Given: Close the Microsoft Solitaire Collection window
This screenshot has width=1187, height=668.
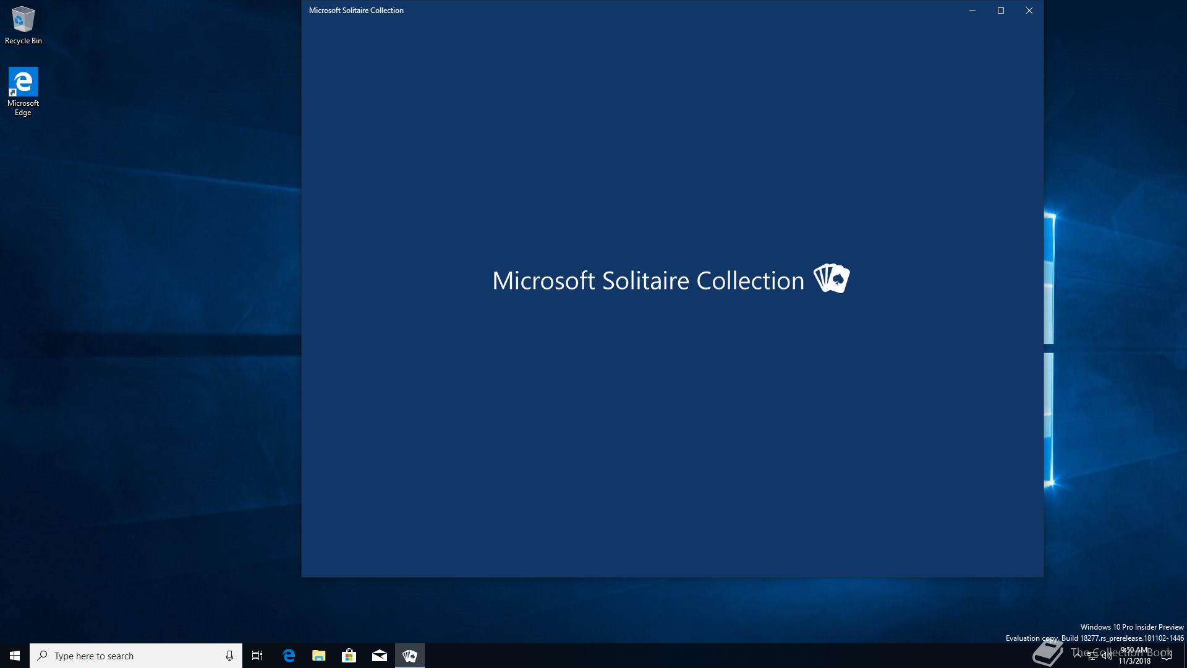Looking at the screenshot, I should [1029, 11].
